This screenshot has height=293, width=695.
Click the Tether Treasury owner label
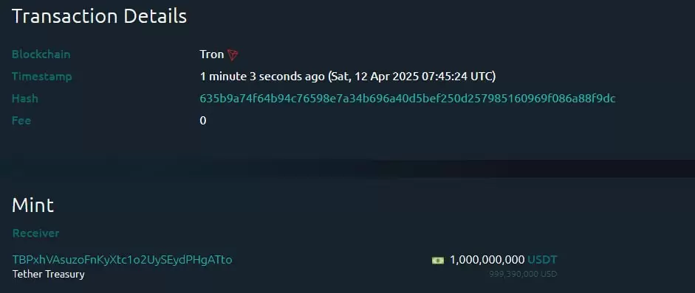[x=48, y=275]
